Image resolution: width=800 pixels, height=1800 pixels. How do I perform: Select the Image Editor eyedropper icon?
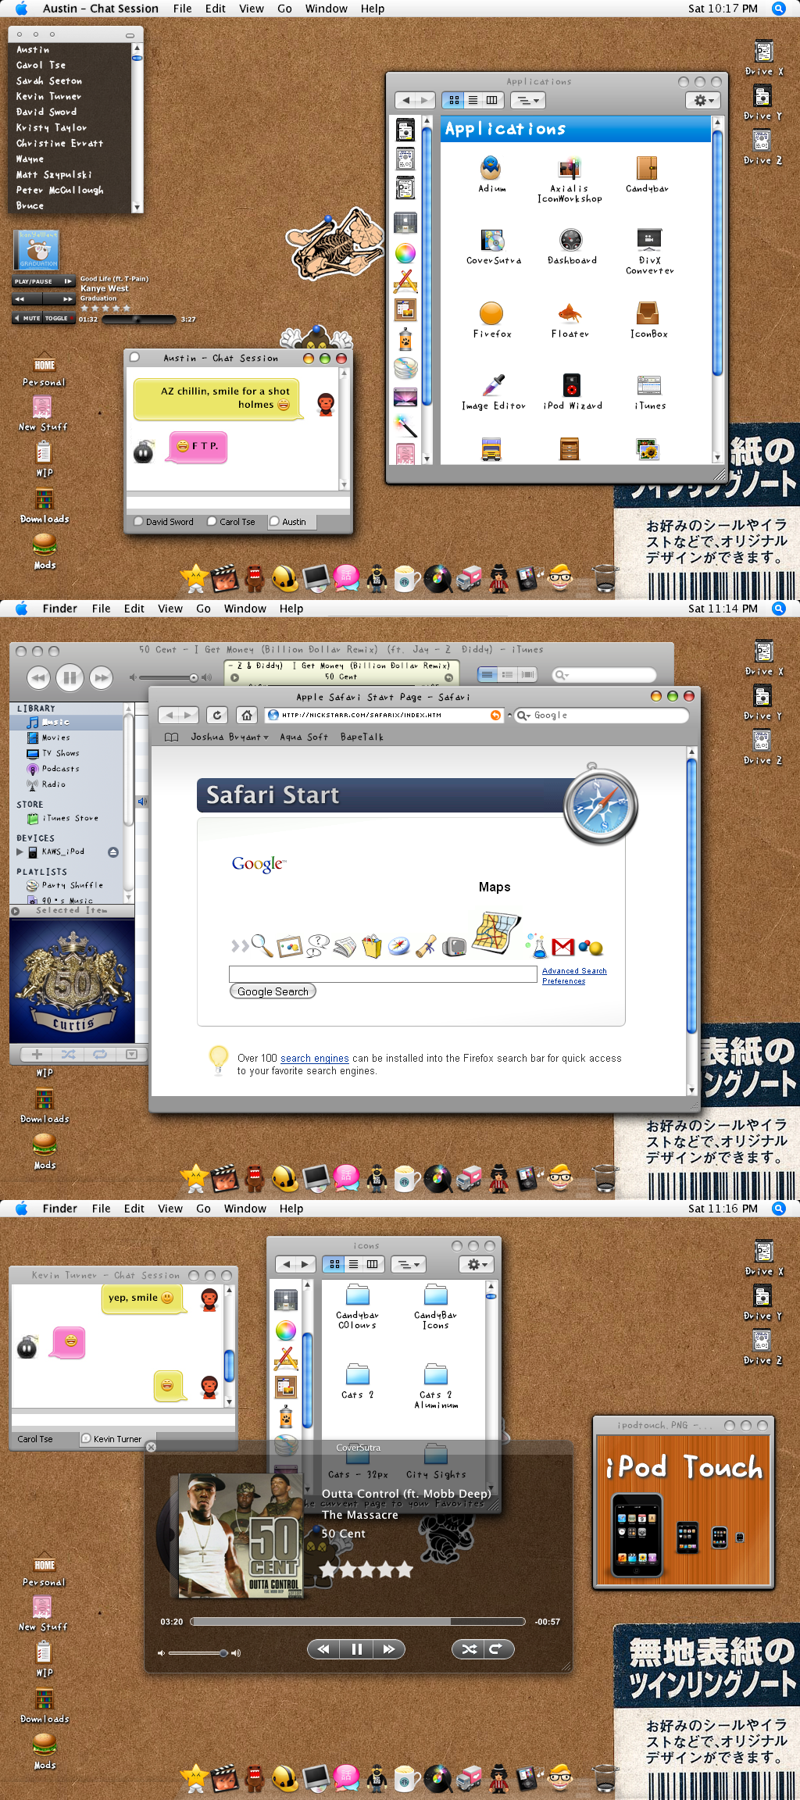[x=493, y=385]
